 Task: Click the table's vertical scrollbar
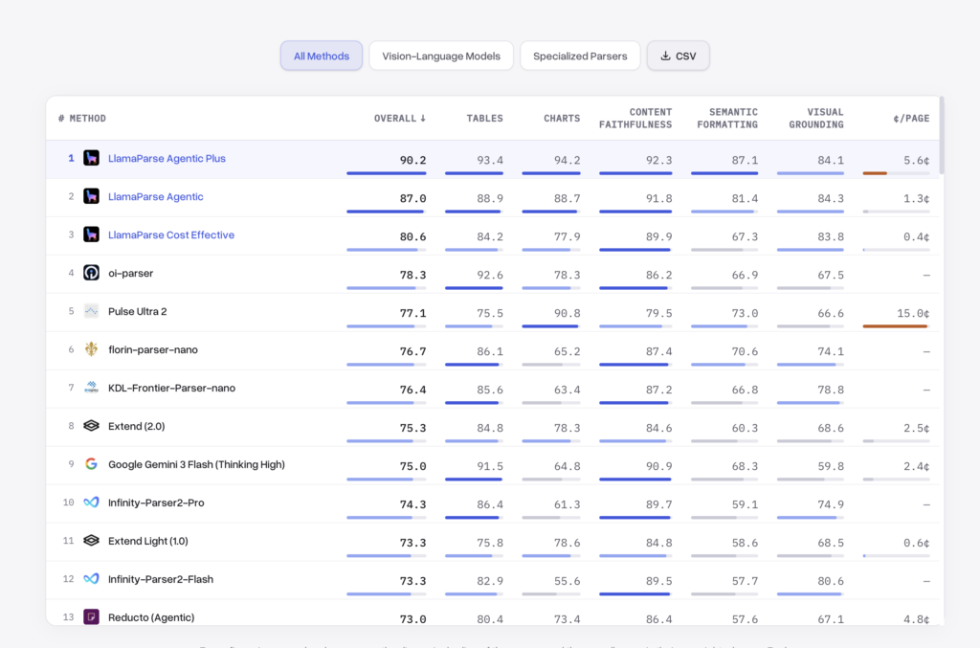tap(942, 135)
